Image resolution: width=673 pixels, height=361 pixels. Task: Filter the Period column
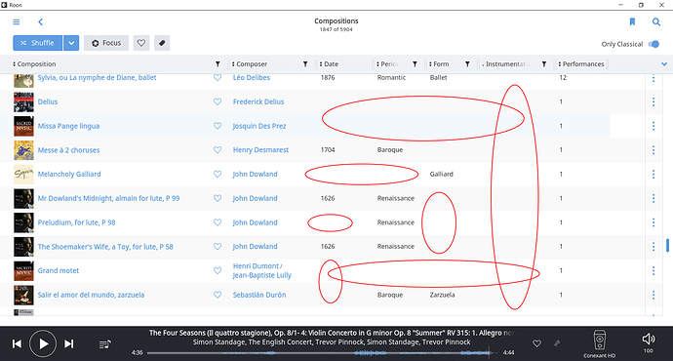coord(415,64)
